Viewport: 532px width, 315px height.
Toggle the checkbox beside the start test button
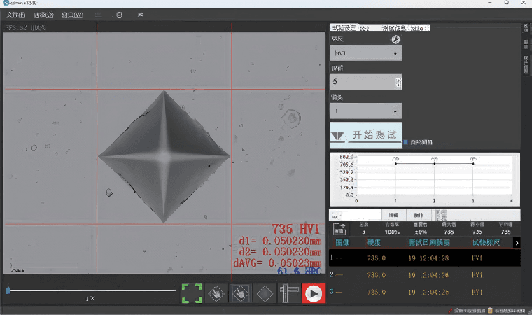pos(406,141)
